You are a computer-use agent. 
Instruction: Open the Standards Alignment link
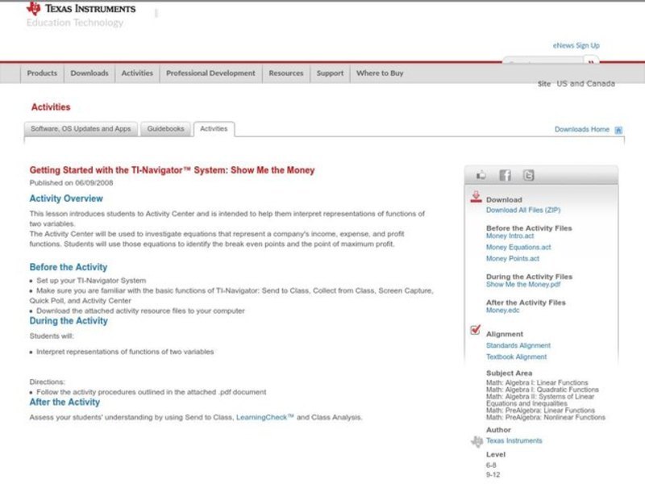pyautogui.click(x=518, y=346)
